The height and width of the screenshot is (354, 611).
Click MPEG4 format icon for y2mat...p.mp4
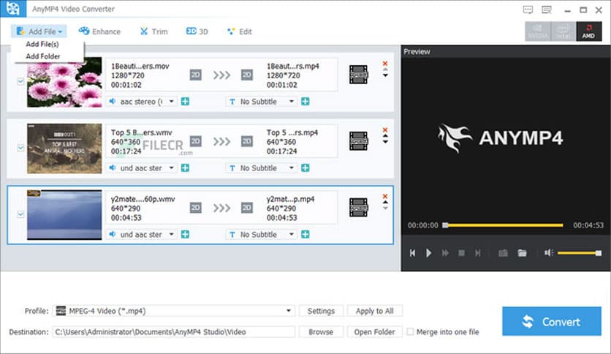pyautogui.click(x=359, y=208)
